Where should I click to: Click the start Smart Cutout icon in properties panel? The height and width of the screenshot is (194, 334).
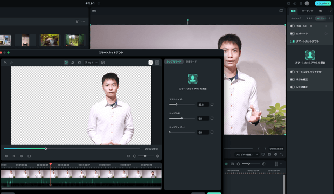(310, 55)
